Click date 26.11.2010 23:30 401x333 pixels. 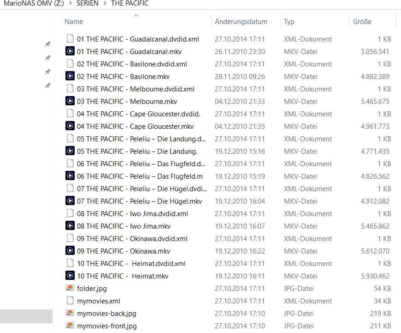coord(240,52)
